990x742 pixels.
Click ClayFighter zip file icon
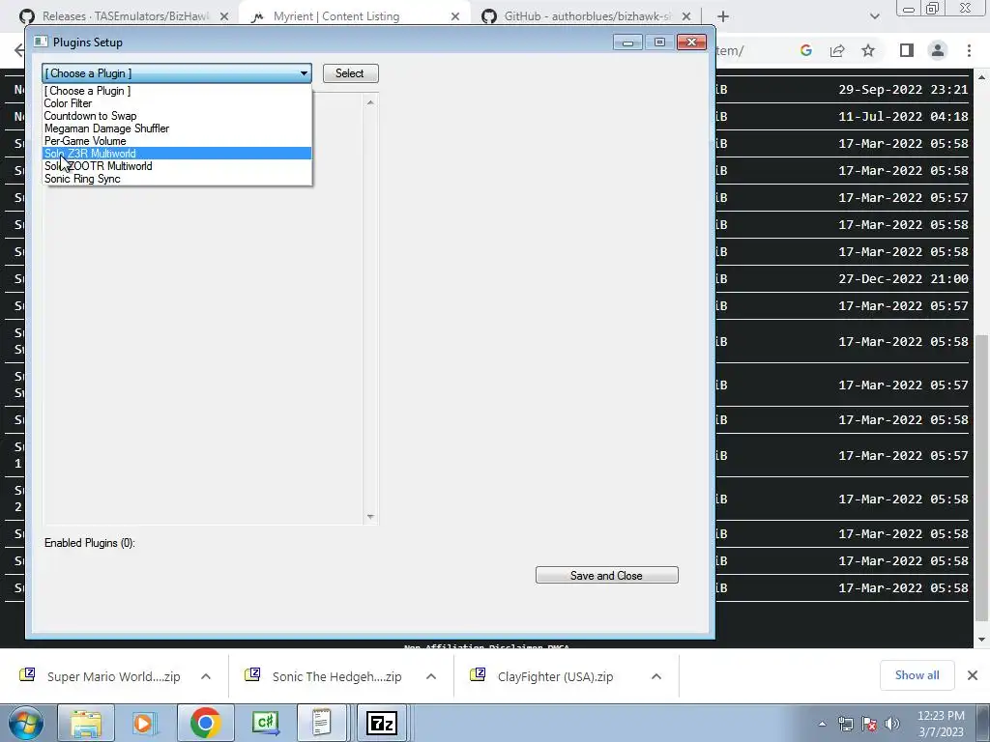click(x=478, y=674)
